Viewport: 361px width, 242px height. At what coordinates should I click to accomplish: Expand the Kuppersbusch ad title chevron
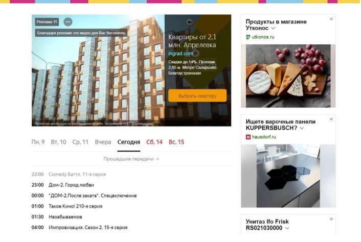[302, 128]
